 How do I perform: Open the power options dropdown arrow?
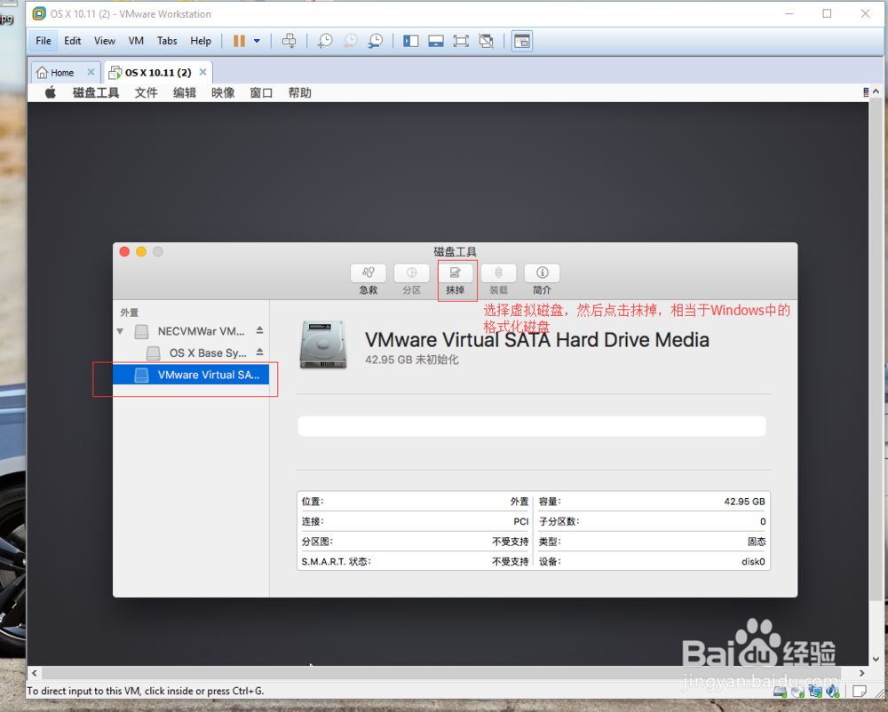(257, 41)
